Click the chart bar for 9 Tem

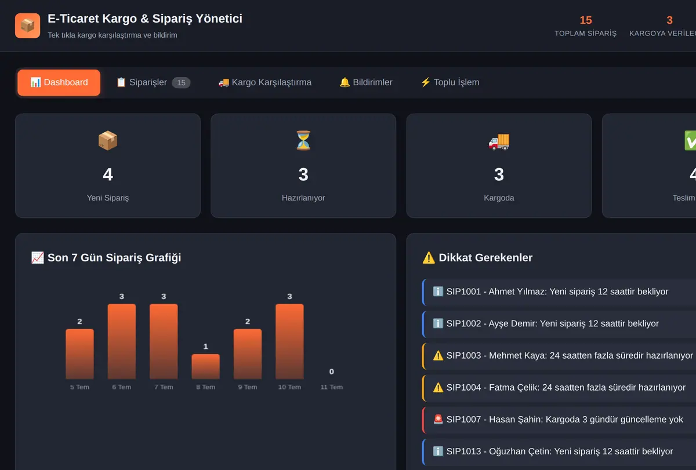(248, 354)
